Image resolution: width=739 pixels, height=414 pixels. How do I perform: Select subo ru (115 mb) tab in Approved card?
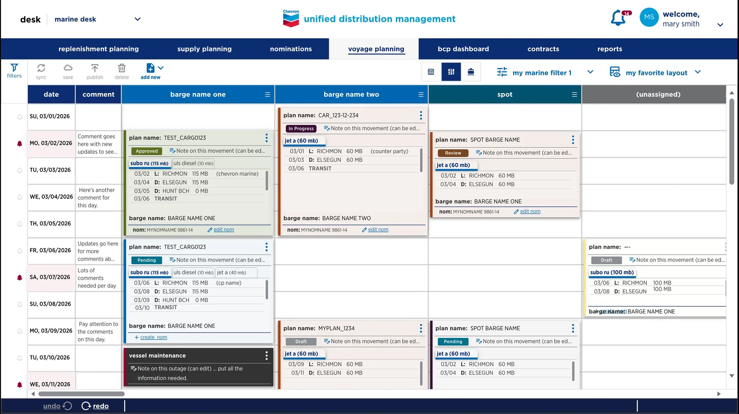149,163
